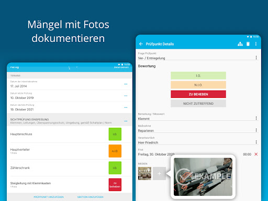Open the Zählerschrank Prüfpunkt row

70,168
